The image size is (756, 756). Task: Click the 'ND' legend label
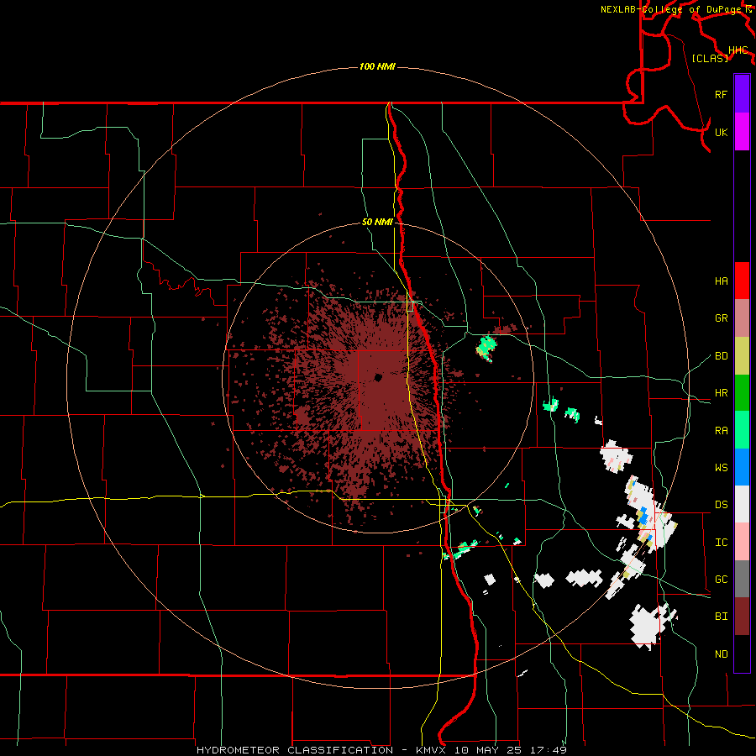point(721,654)
